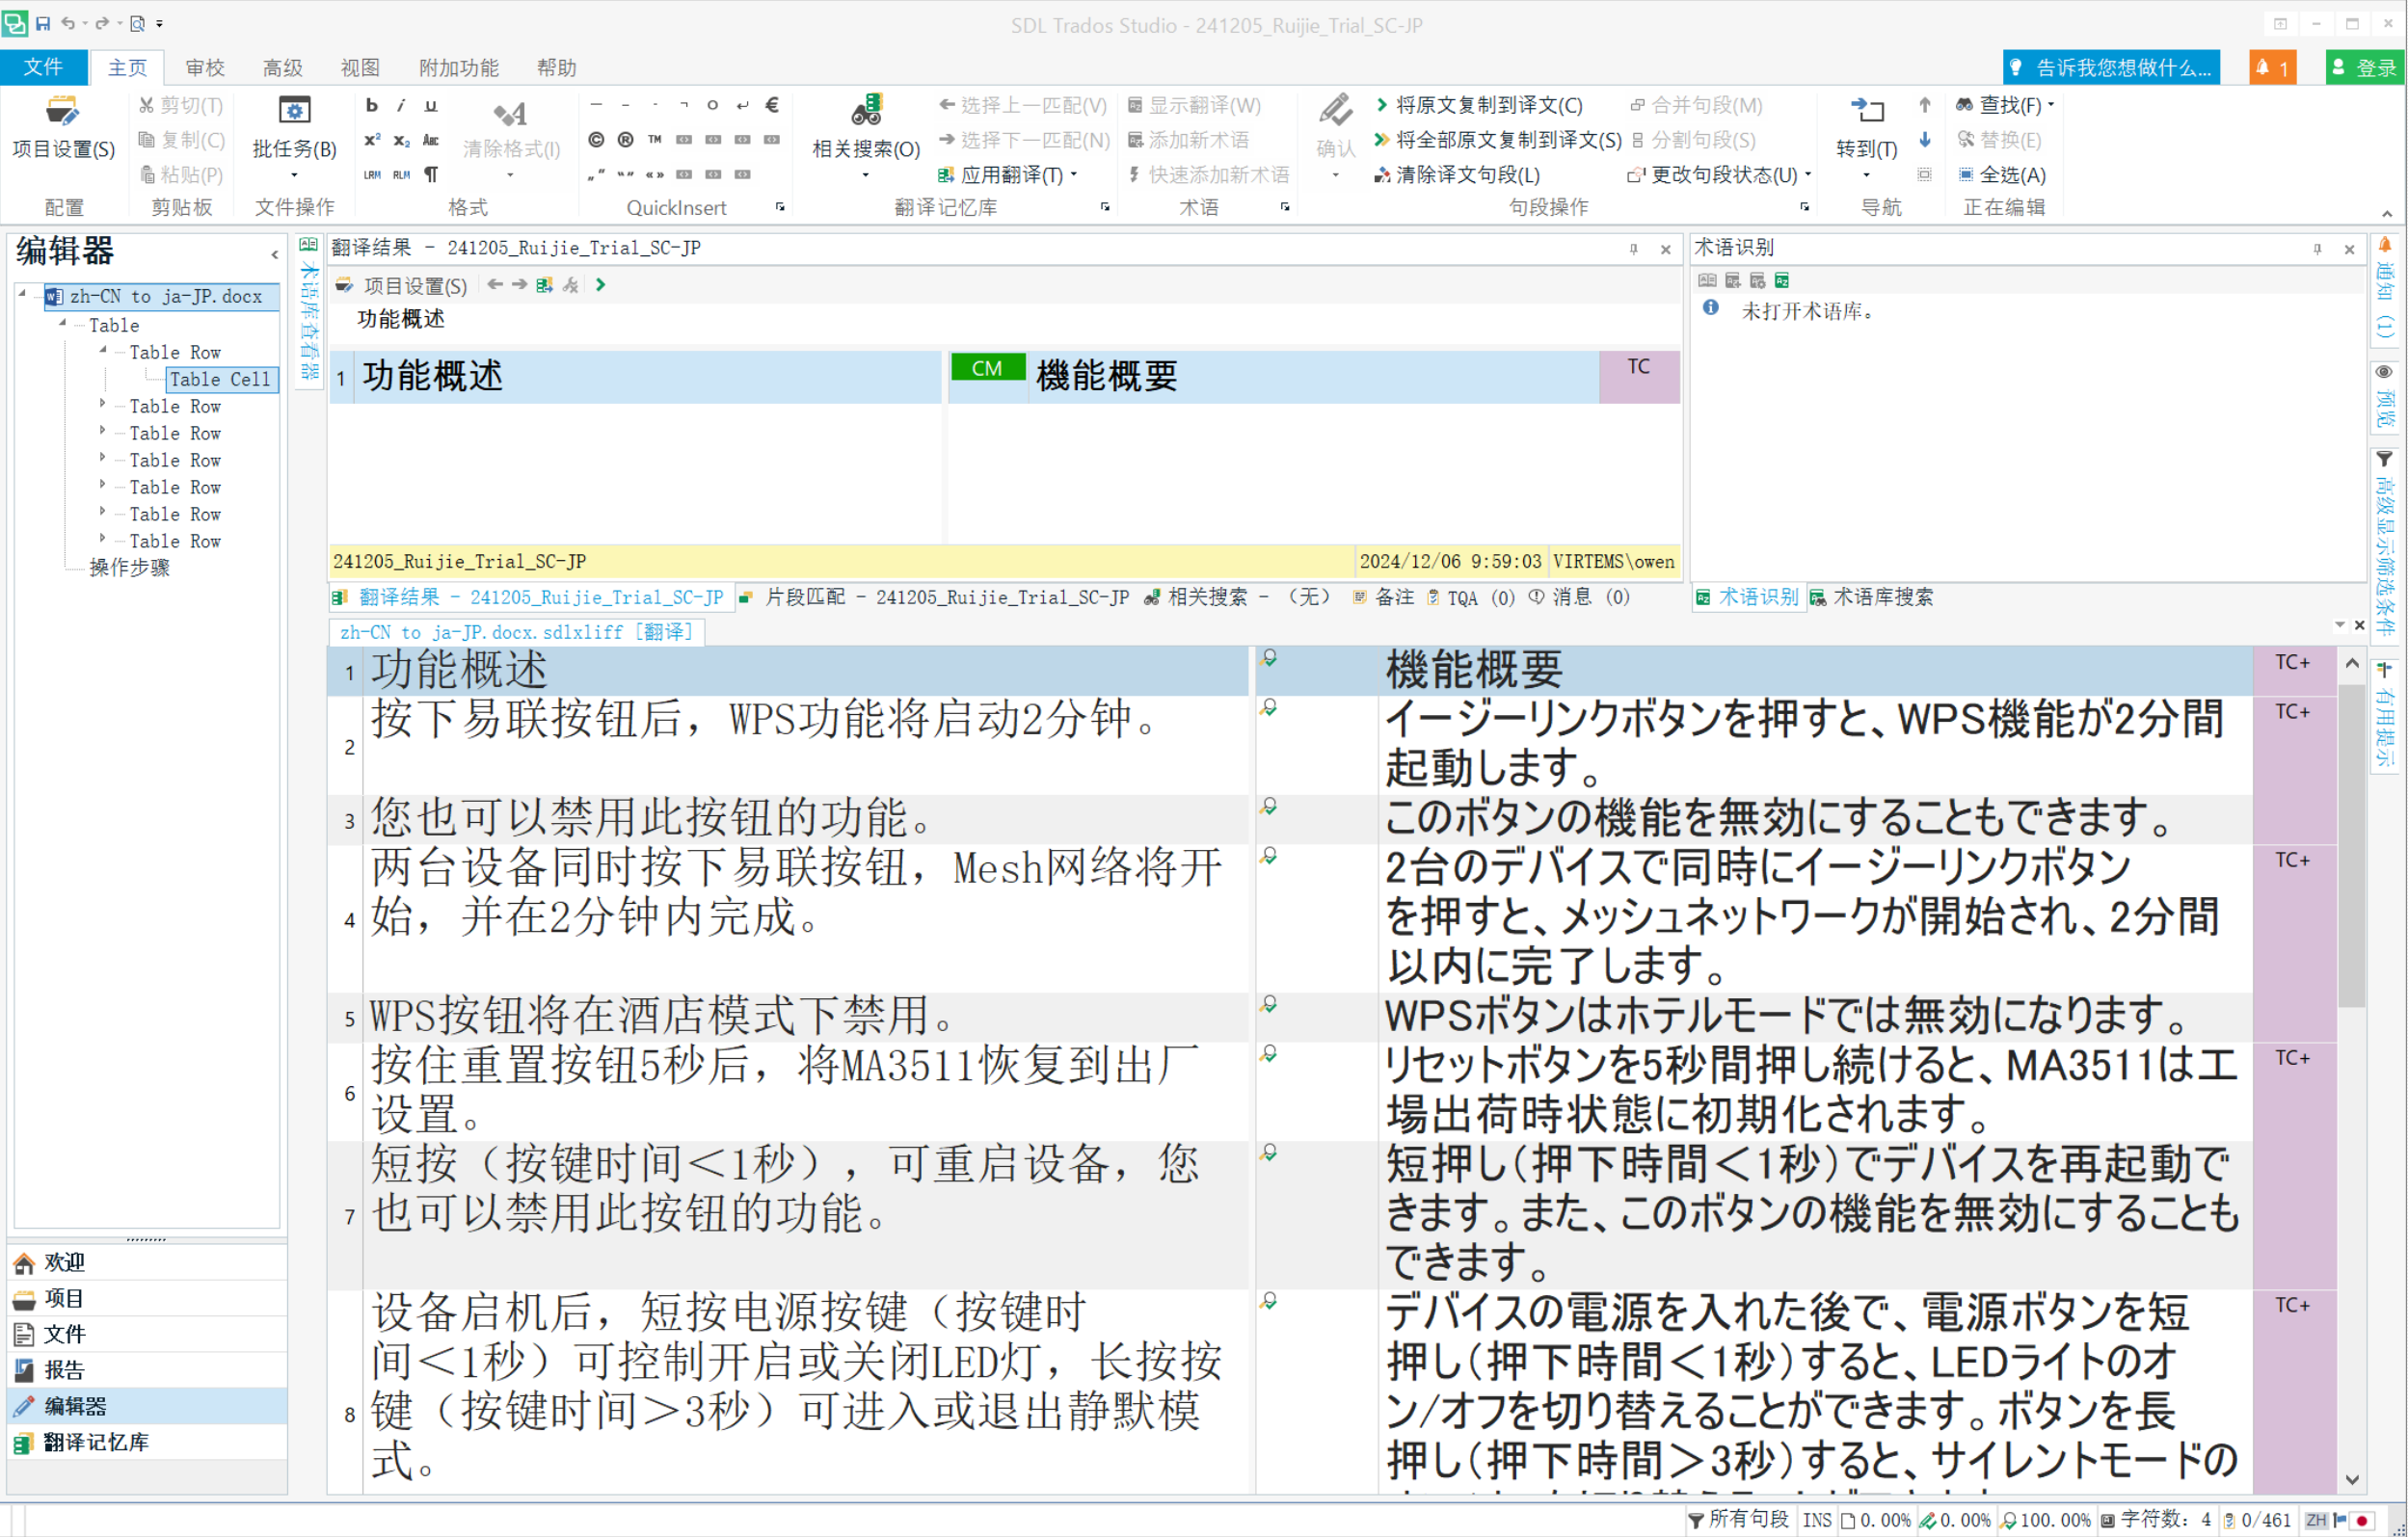Insert the registered trademark symbol
Screen dimensions: 2408x1537
coord(625,140)
